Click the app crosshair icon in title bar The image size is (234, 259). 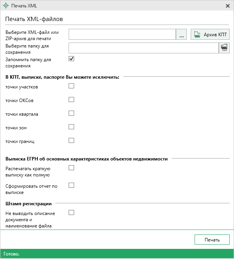(x=5, y=6)
